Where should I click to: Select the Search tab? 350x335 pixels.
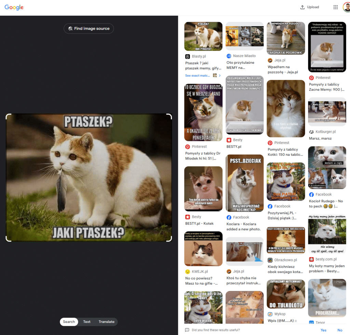click(x=69, y=322)
